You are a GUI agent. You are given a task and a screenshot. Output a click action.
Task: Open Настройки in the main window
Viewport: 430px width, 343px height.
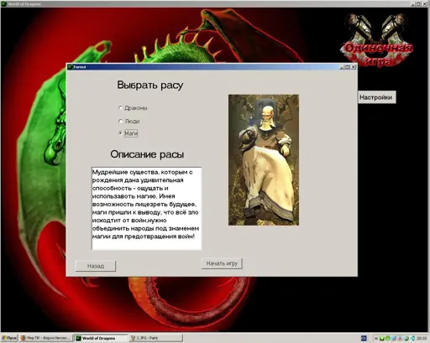pos(376,97)
